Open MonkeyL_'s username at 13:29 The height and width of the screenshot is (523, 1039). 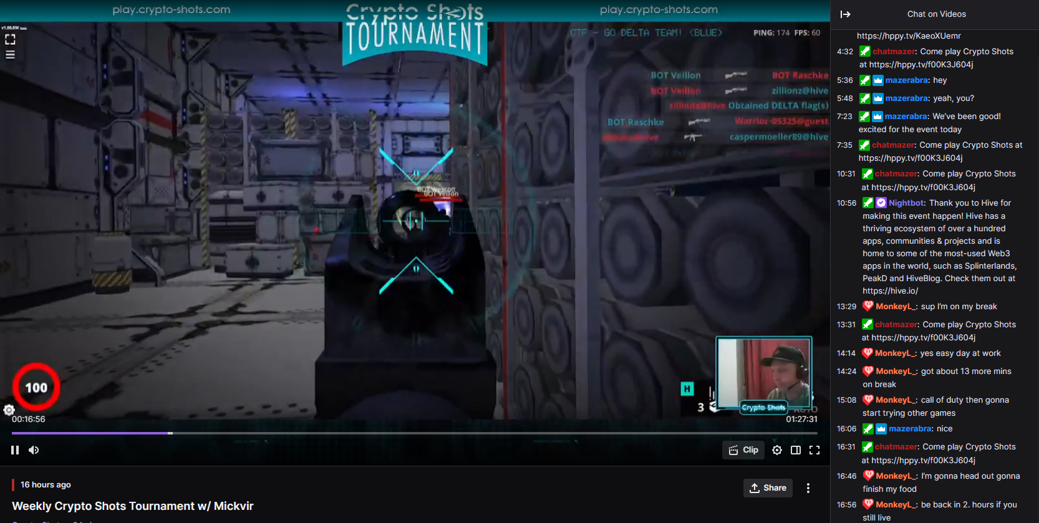click(896, 307)
